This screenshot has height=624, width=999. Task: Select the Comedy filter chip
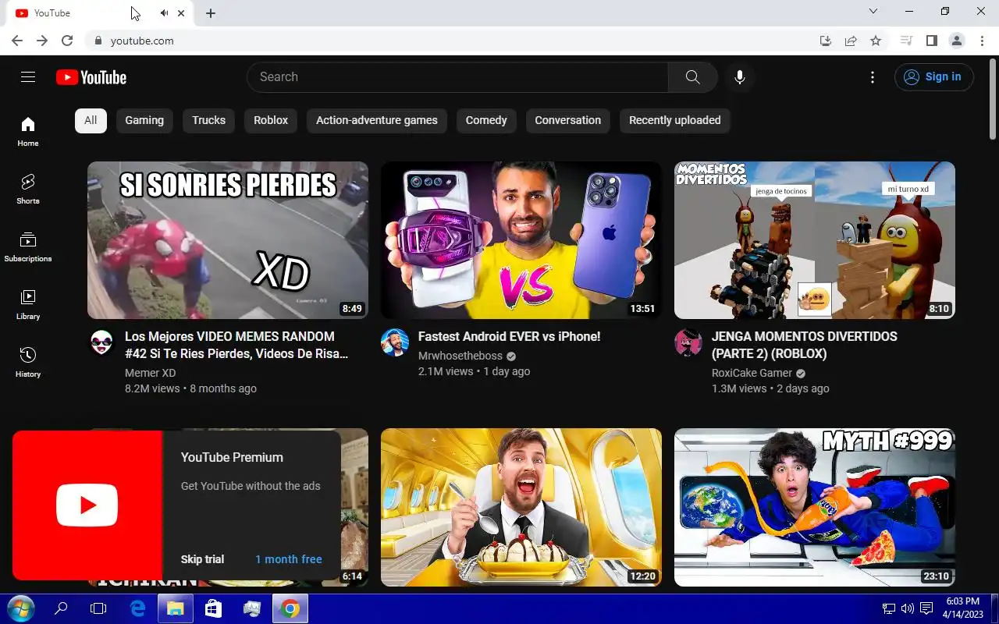point(486,120)
